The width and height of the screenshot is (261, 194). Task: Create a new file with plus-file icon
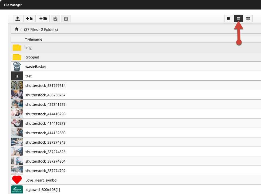pos(29,18)
